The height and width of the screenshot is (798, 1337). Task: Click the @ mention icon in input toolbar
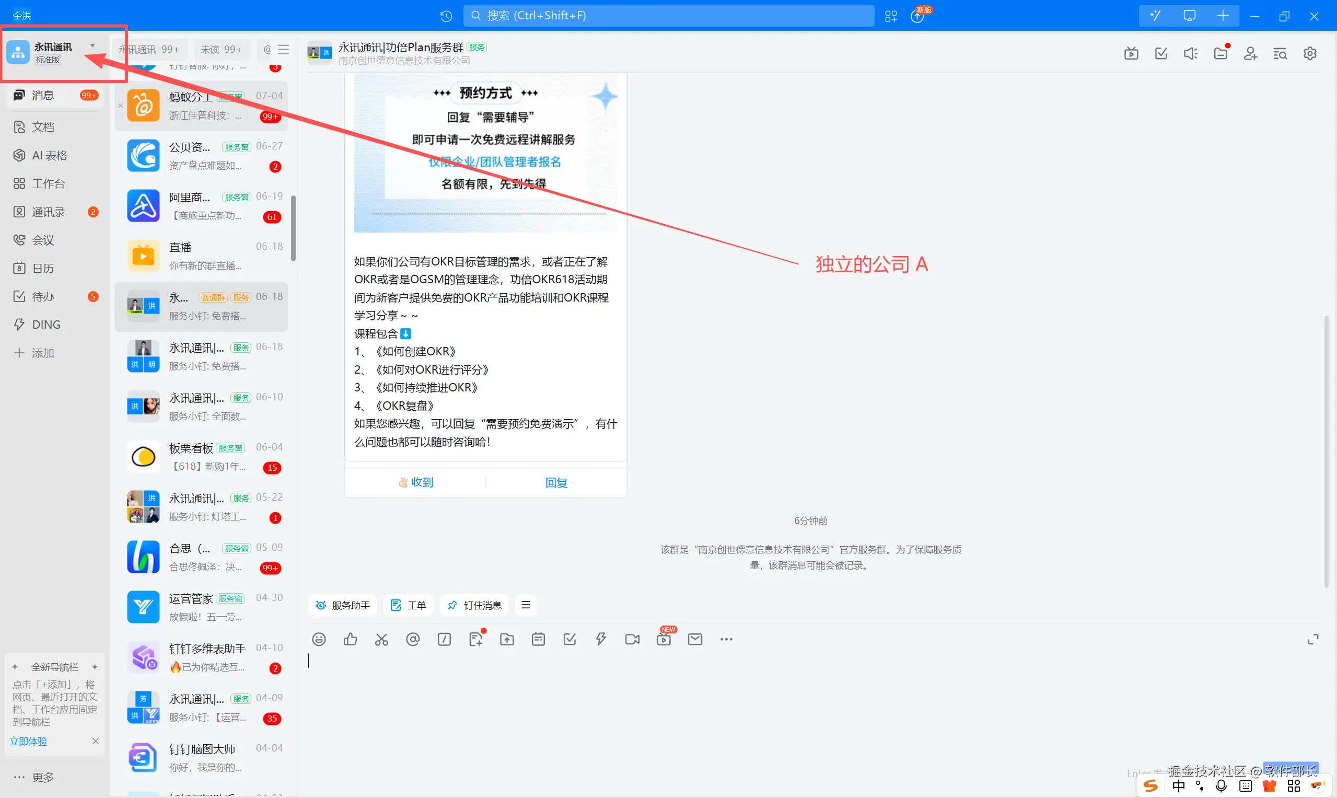(413, 639)
